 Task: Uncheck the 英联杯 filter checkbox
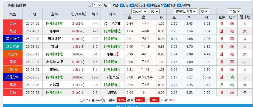(x=179, y=5)
